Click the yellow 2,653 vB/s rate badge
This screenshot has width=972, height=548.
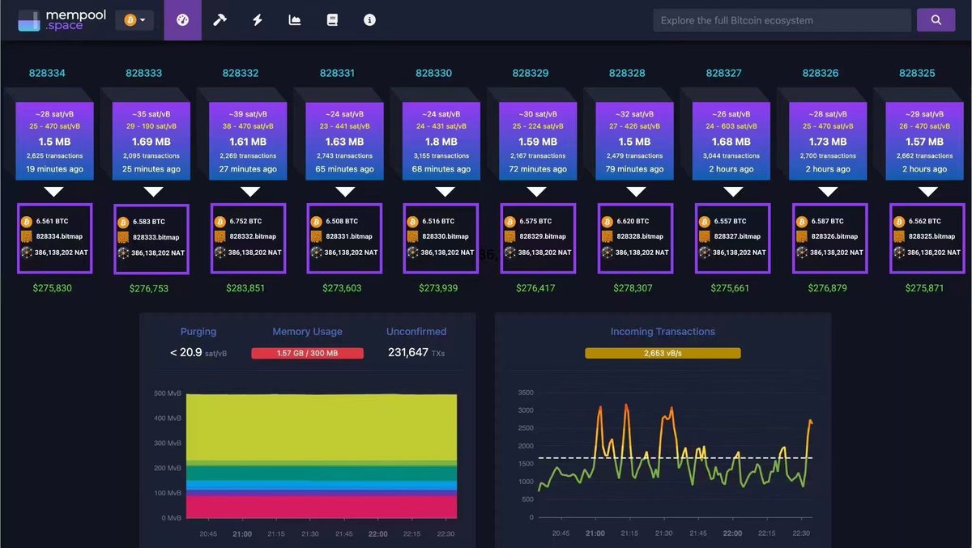click(x=663, y=353)
